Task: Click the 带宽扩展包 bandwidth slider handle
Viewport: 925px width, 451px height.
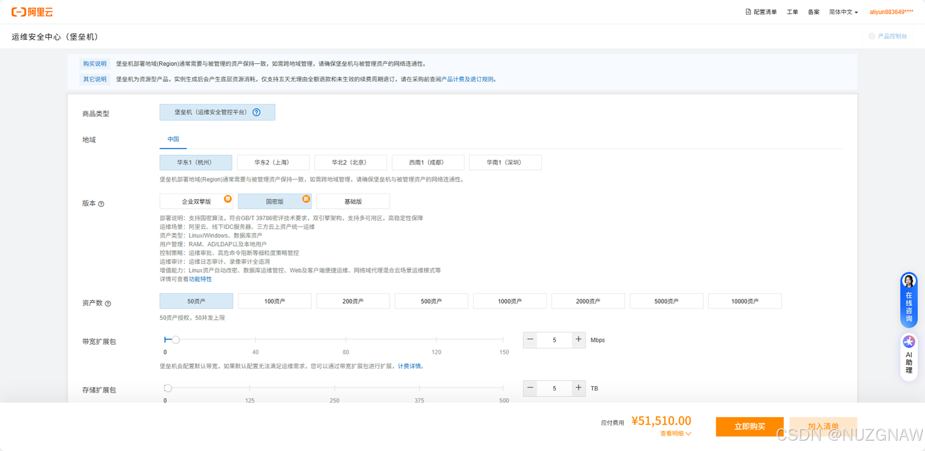Action: 176,340
